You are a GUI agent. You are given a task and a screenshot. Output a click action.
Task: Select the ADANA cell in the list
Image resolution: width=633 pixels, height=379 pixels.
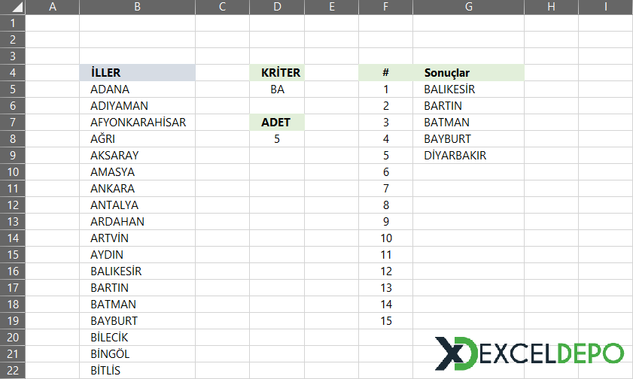pos(137,89)
